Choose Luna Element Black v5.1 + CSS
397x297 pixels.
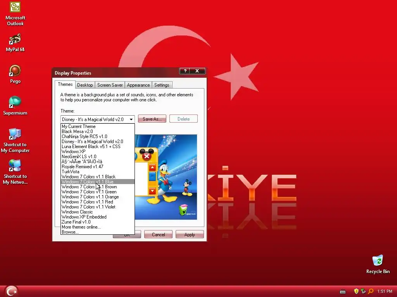[x=97, y=147]
